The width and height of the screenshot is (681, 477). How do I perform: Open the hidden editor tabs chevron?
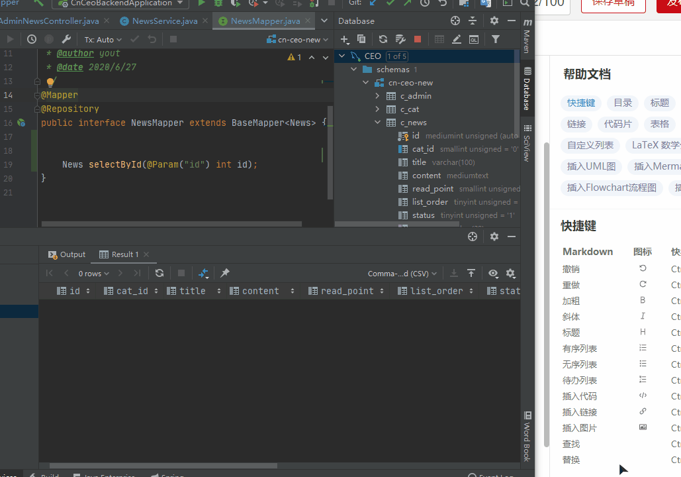coord(324,21)
